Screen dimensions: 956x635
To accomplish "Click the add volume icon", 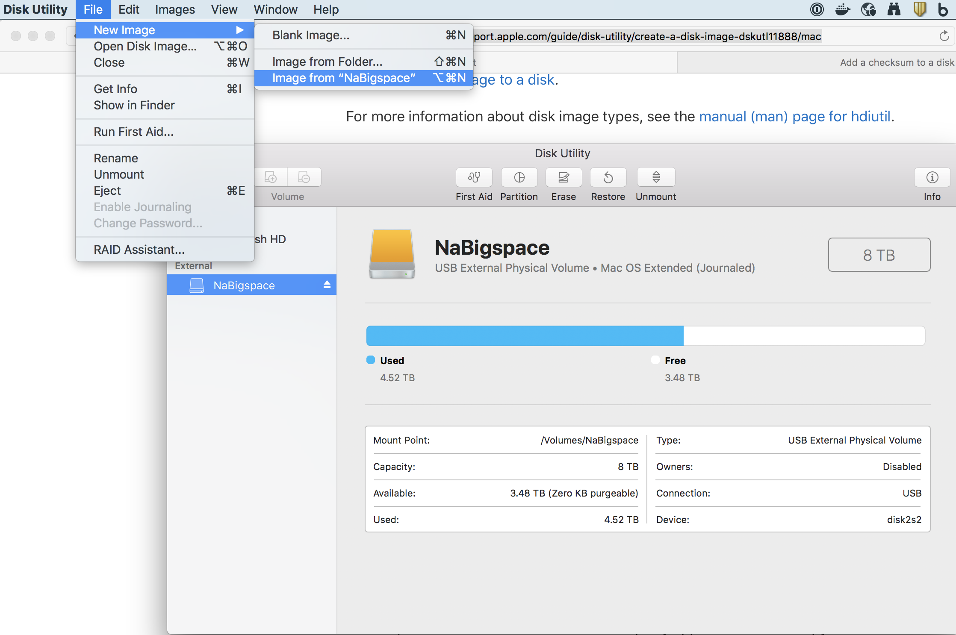I will (271, 177).
